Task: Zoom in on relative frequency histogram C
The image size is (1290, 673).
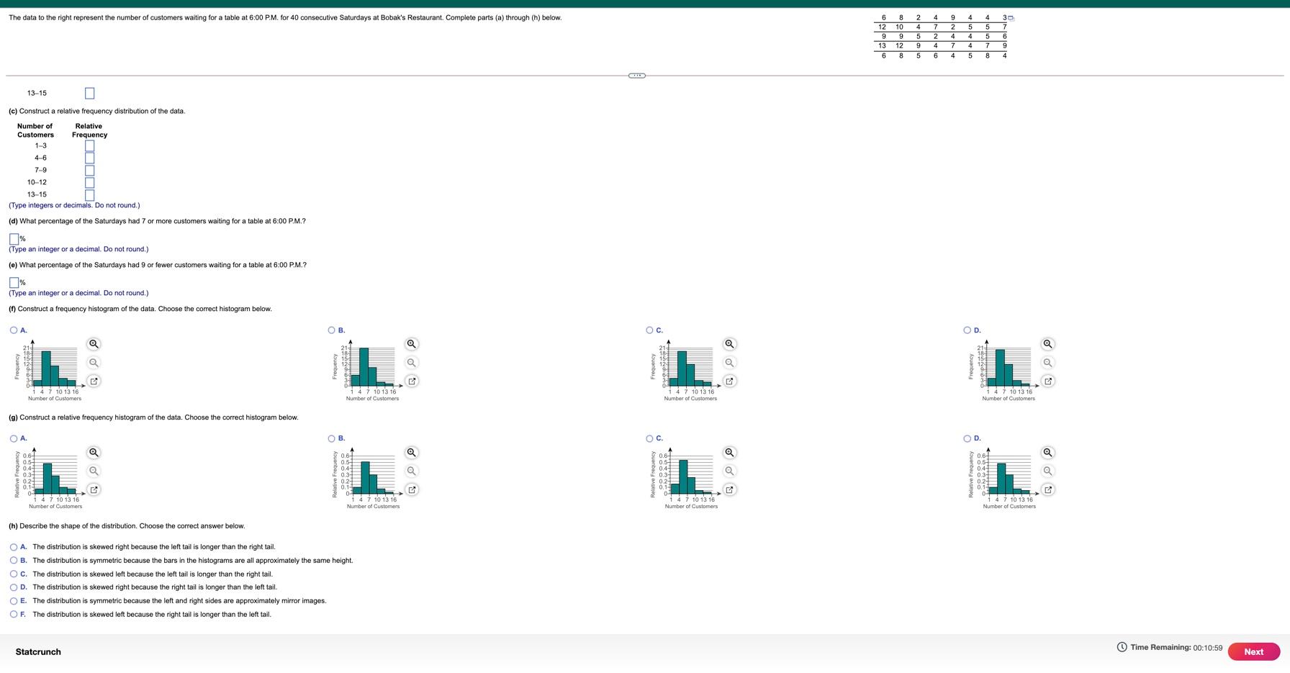Action: click(729, 453)
